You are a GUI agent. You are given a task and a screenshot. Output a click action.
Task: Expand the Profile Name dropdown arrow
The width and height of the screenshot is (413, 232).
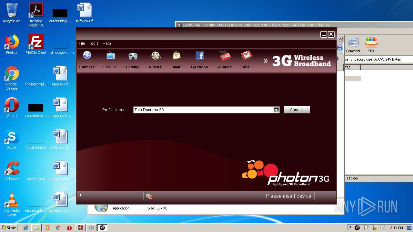point(276,110)
